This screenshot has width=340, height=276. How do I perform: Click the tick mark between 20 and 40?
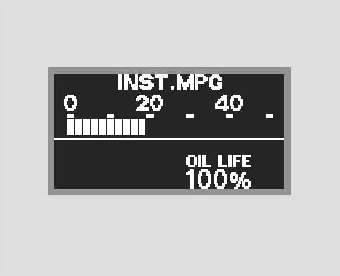[x=190, y=115]
